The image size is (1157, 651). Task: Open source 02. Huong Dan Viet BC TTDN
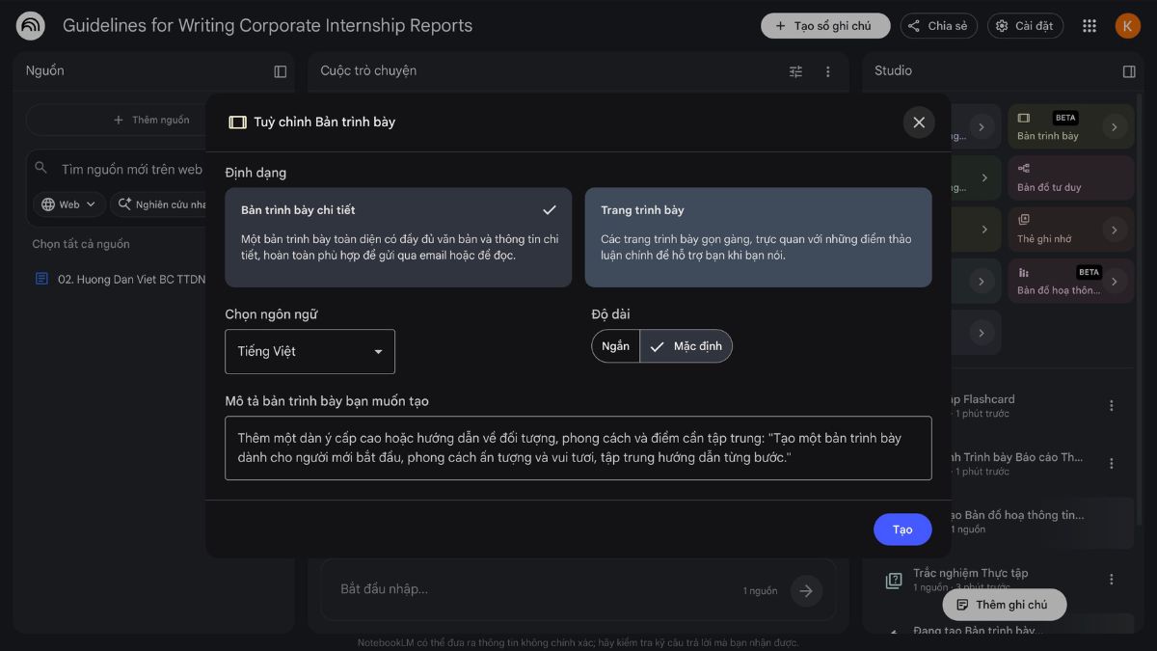click(x=132, y=279)
